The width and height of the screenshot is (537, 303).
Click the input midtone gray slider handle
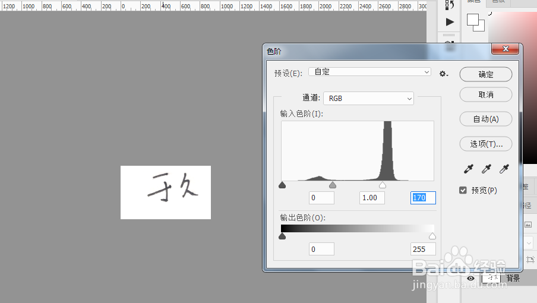pyautogui.click(x=333, y=185)
